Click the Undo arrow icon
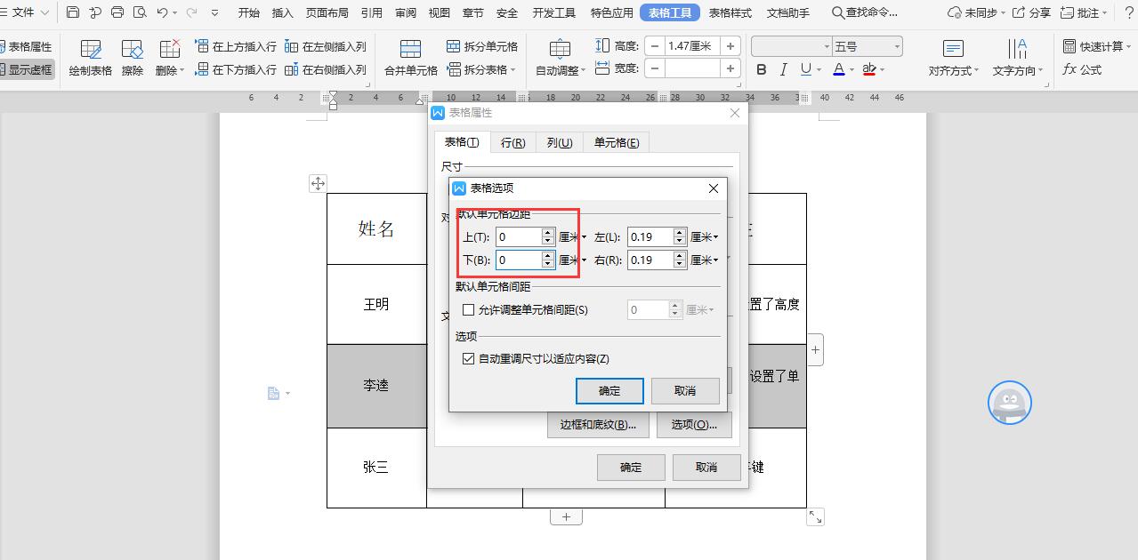 click(162, 12)
